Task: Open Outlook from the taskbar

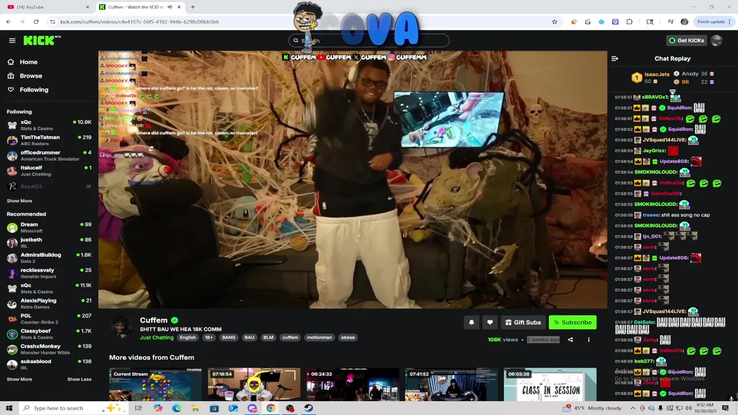Action: tap(233, 408)
